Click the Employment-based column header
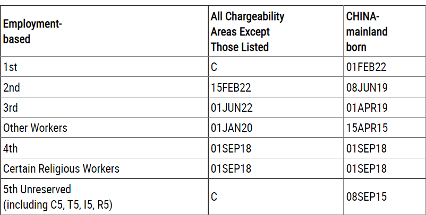 31,32
